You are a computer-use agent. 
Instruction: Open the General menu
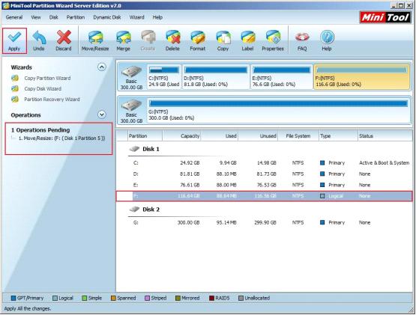[x=14, y=17]
